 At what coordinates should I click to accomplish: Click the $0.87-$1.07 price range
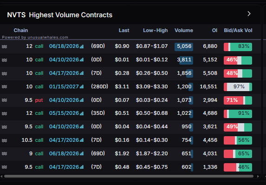coord(152,46)
